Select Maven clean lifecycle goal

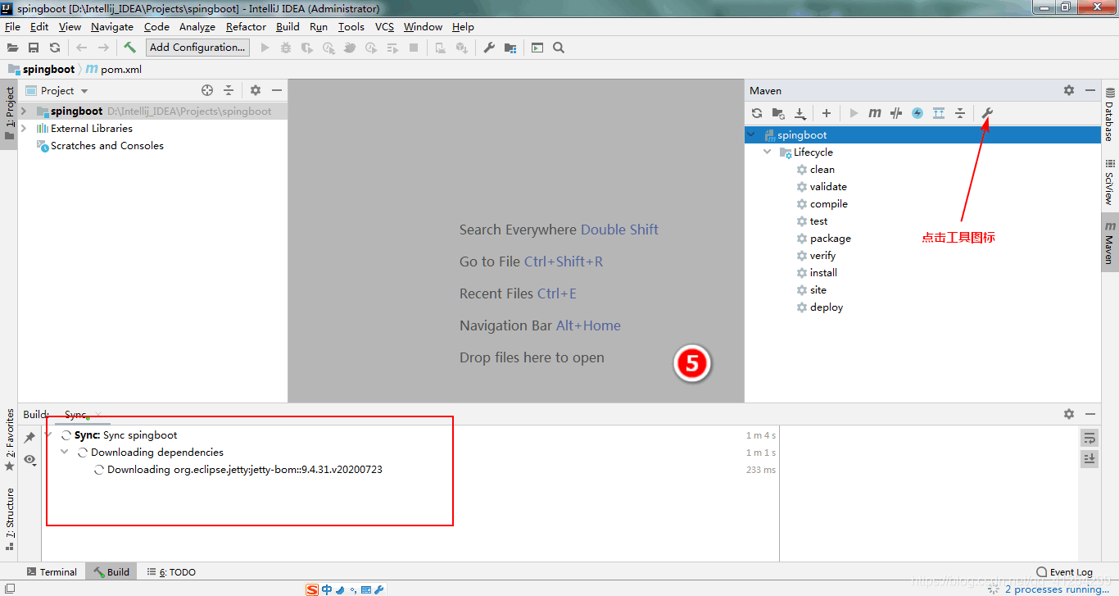pos(822,170)
